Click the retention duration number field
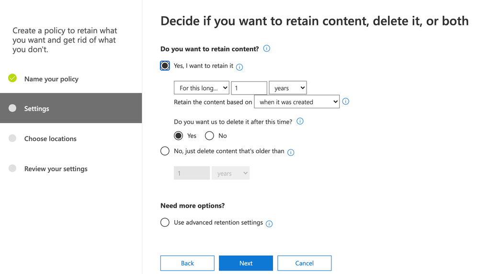Screen dimensions: 478x274 249,88
